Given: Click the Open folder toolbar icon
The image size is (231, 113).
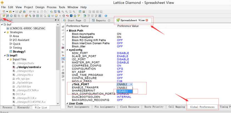Looking at the screenshot, I should [10, 12].
